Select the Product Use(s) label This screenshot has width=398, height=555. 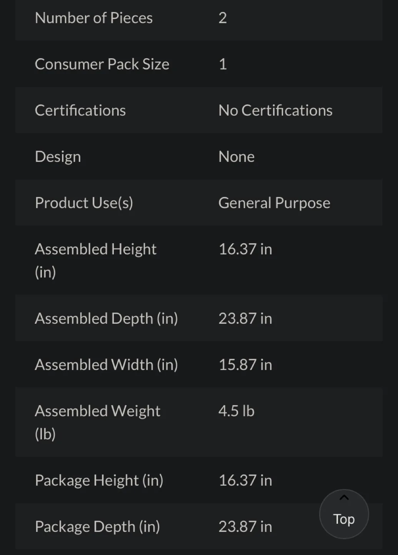(84, 203)
